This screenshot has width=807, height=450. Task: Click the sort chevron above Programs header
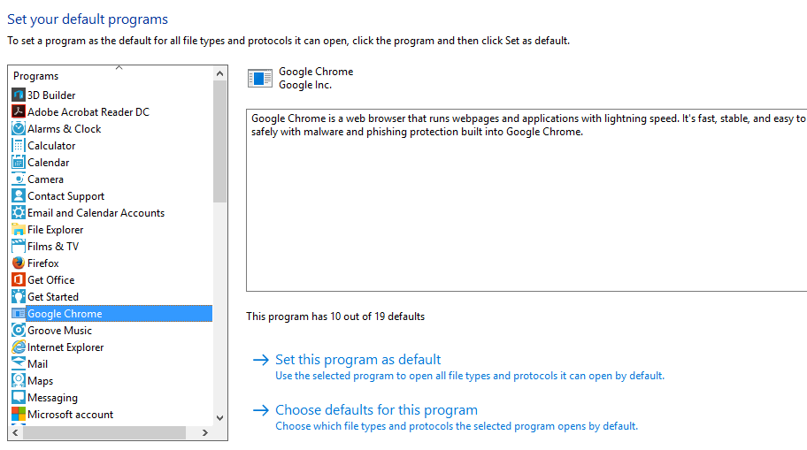click(x=119, y=67)
